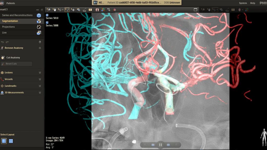Click the 'Rot 22°' readout

(50, 144)
